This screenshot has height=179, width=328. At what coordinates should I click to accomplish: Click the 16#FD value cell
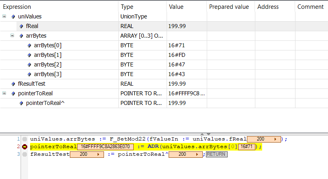point(187,55)
